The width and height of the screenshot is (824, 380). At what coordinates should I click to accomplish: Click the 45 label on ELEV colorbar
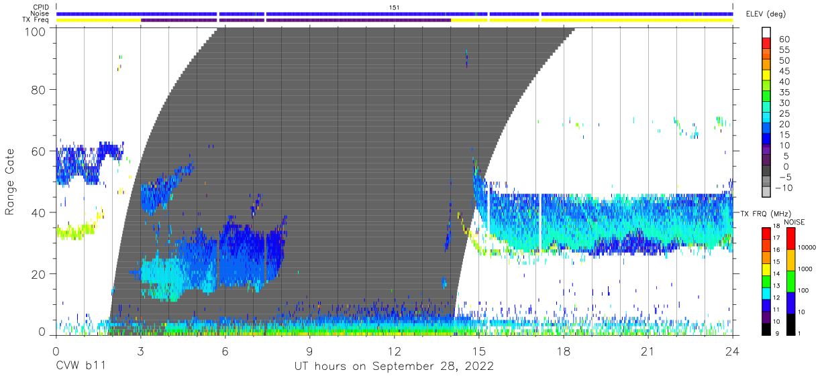784,71
